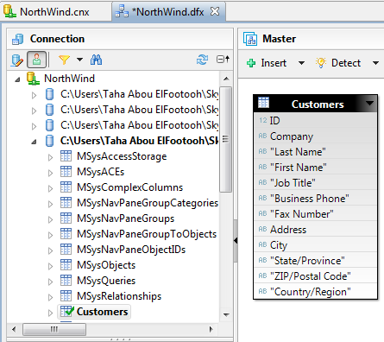Click the edit connection database pencil icon
Viewport: 384px width, 342px height.
pos(17,60)
